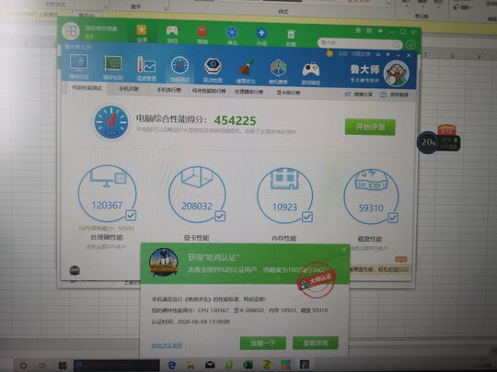
Task: Open 游戏精选 gamepad icon
Action: pos(311,70)
